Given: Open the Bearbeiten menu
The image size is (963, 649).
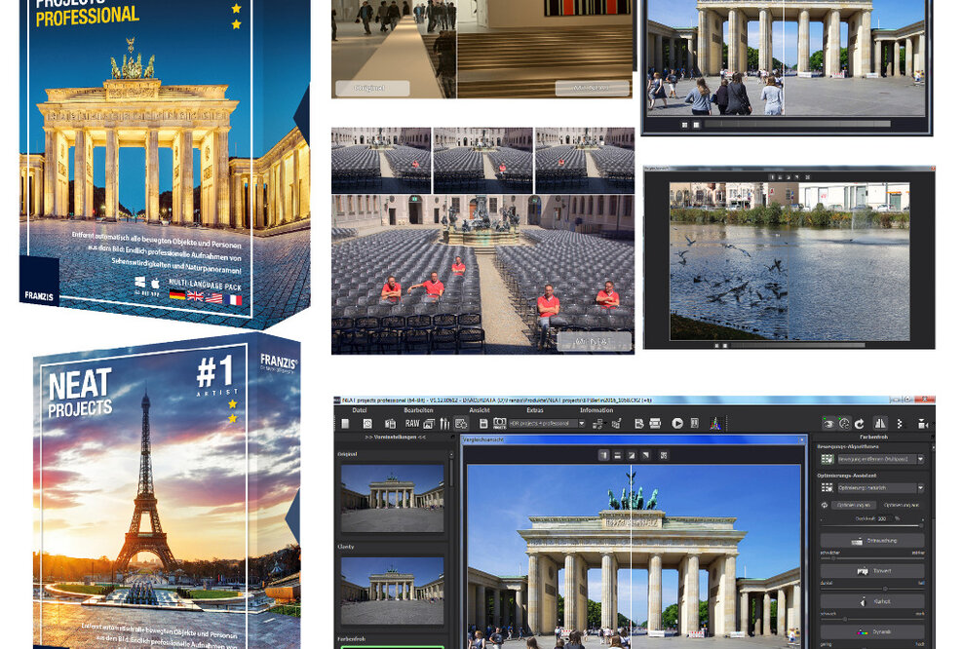Looking at the screenshot, I should (421, 410).
